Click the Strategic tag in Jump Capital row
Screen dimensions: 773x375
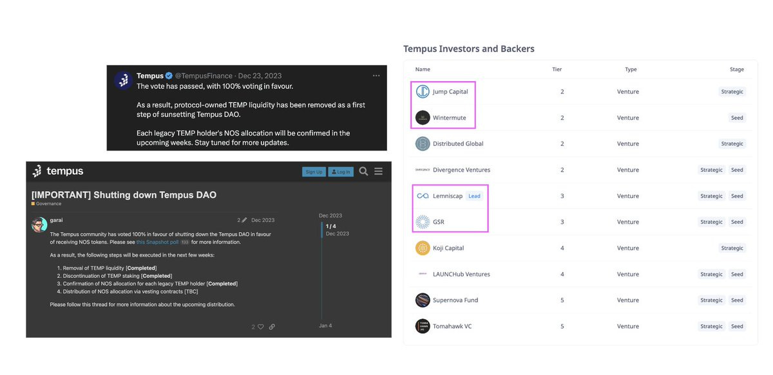click(x=732, y=92)
